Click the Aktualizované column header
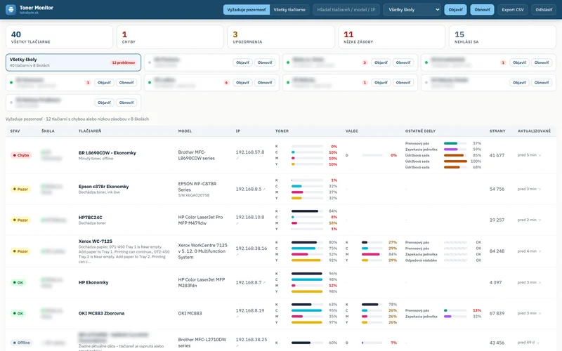 coord(534,131)
